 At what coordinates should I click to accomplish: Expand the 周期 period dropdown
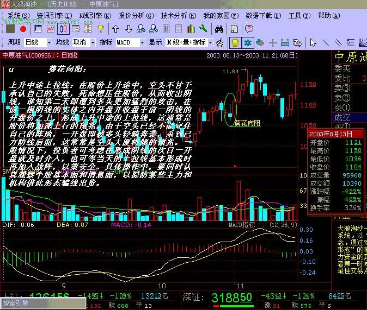pos(49,43)
